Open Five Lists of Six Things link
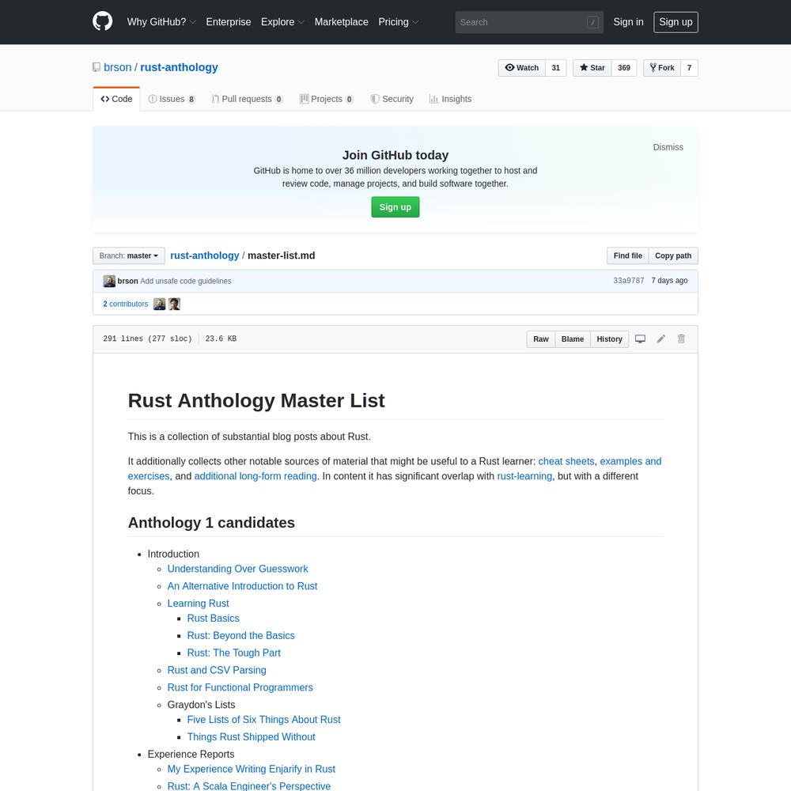 click(x=264, y=719)
